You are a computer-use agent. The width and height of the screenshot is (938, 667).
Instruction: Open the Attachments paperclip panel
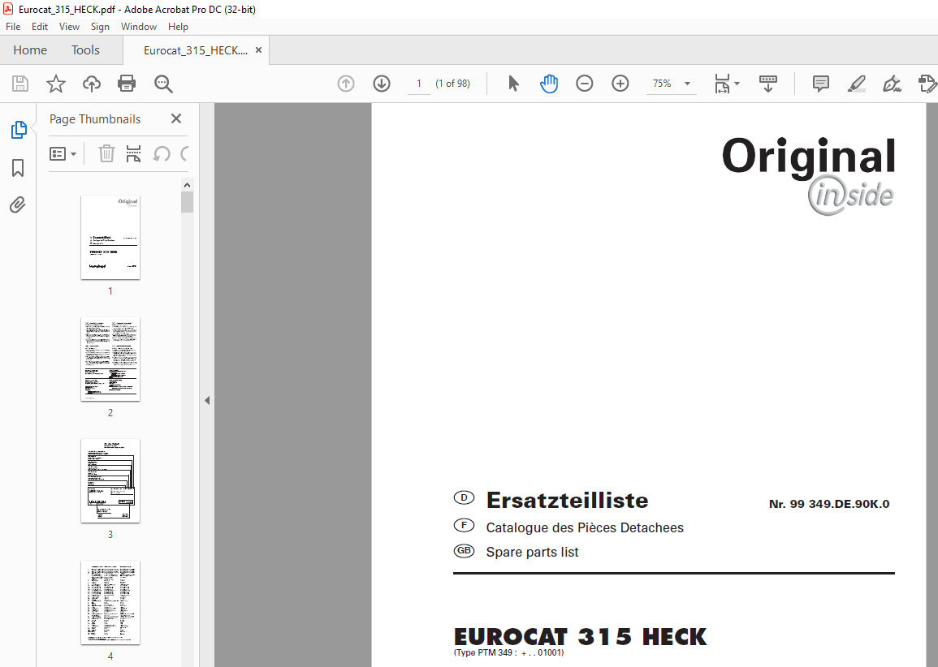(18, 205)
